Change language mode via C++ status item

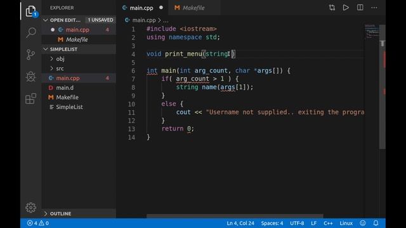(x=328, y=223)
